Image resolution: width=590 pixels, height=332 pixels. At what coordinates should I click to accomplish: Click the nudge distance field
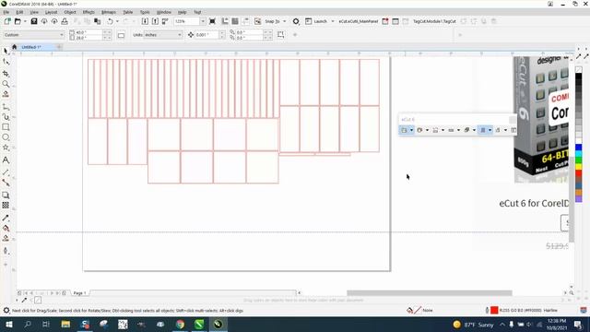tap(206, 35)
